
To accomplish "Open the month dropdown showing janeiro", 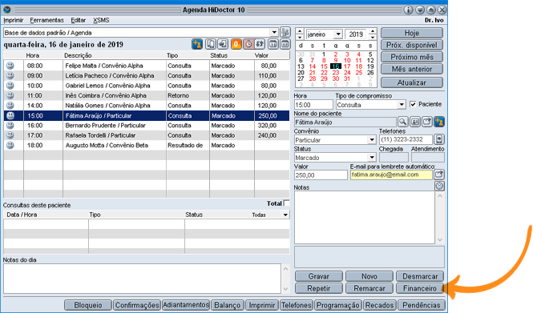I will click(x=338, y=34).
